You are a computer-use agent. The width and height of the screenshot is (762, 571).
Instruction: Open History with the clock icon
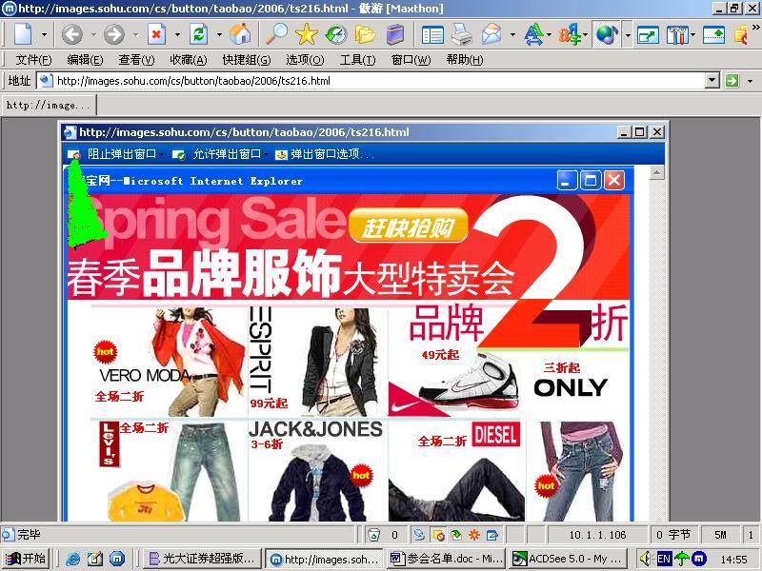pyautogui.click(x=336, y=34)
